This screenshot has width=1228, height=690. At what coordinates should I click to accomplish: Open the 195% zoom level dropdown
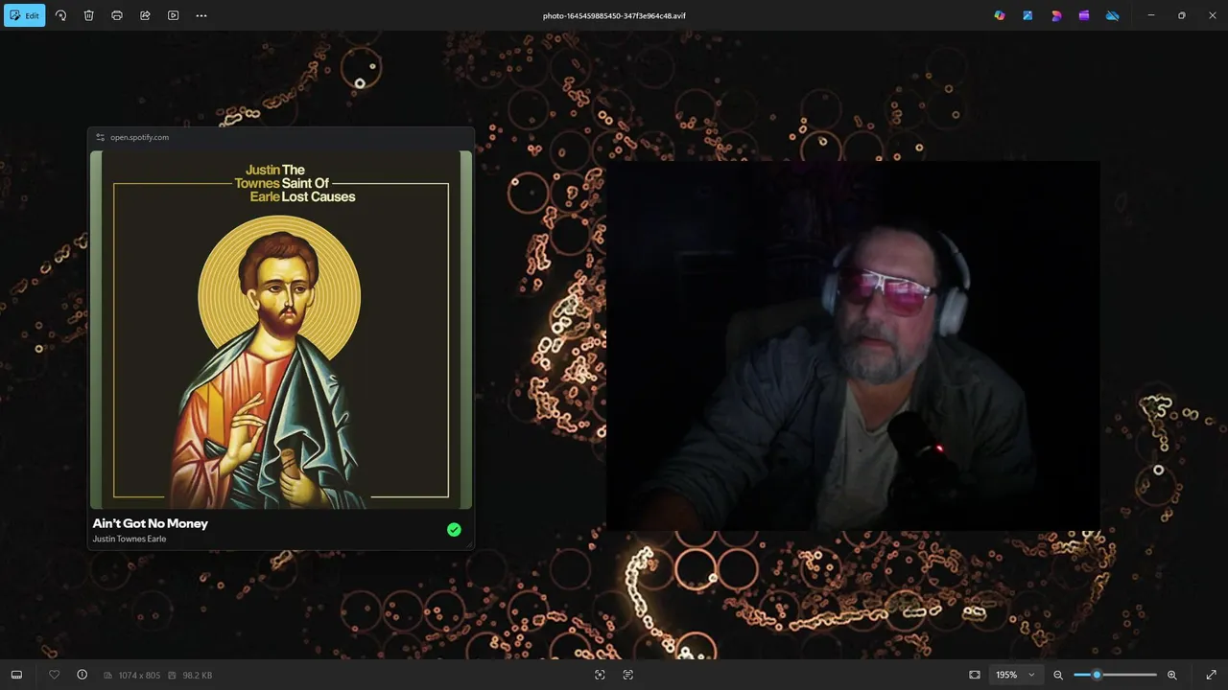1015,675
